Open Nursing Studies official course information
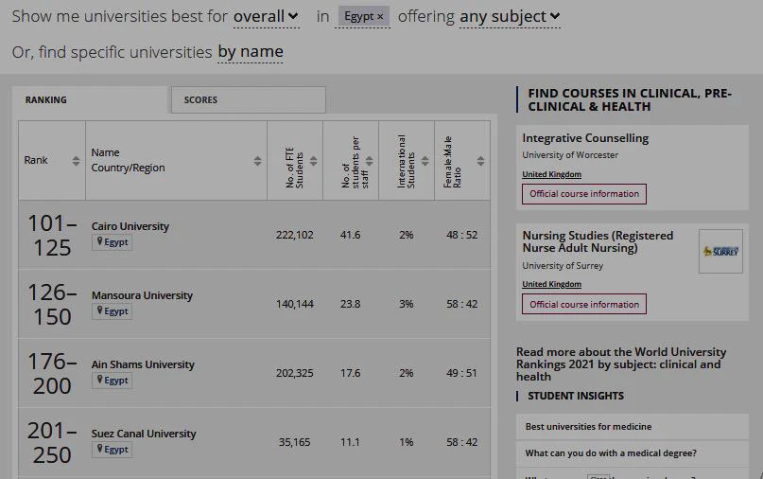The height and width of the screenshot is (479, 763). (584, 304)
